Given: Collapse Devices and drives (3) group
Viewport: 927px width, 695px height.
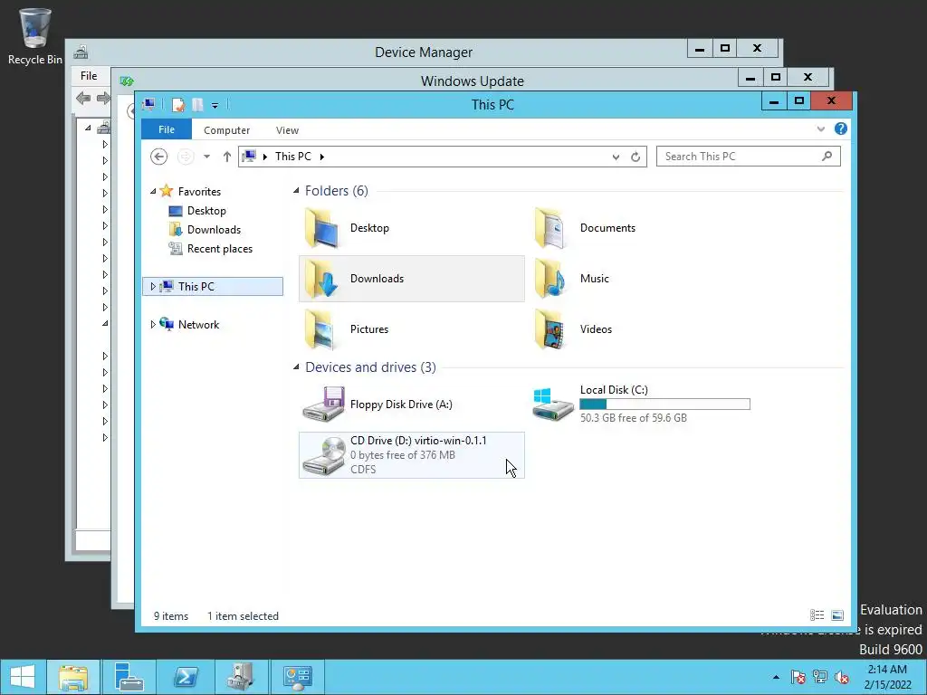Looking at the screenshot, I should [x=296, y=367].
